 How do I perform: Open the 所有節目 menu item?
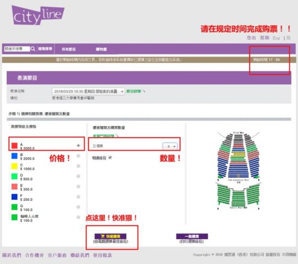click(x=69, y=50)
